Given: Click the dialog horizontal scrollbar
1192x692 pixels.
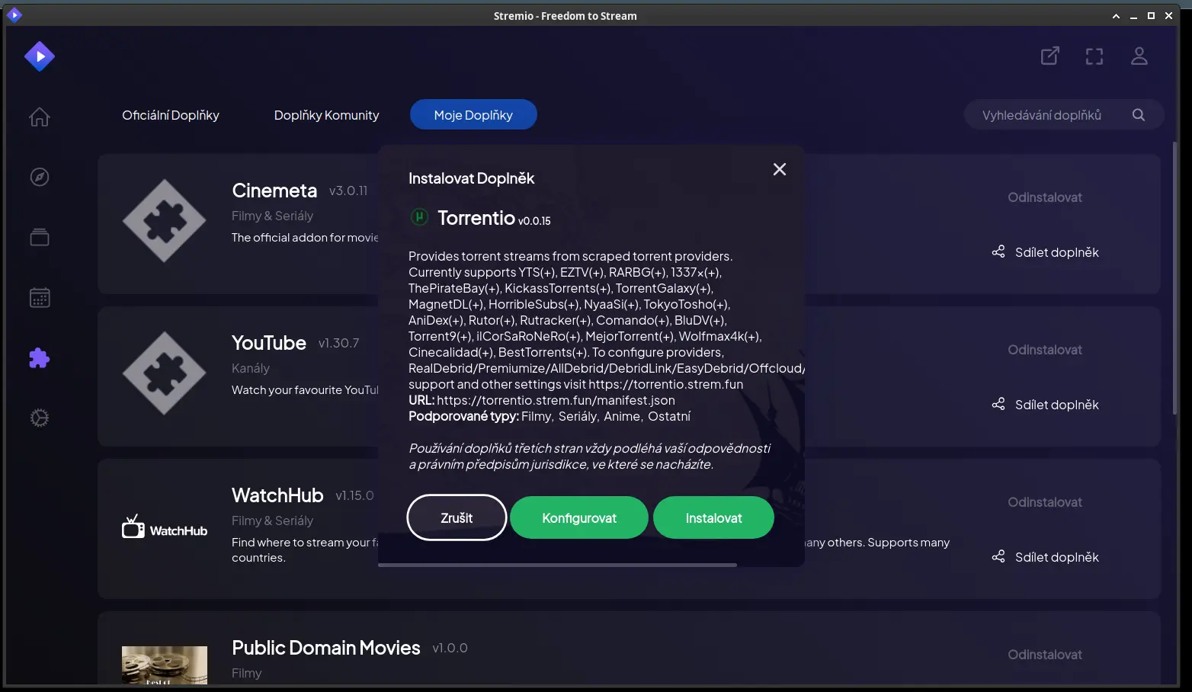Looking at the screenshot, I should 557,565.
